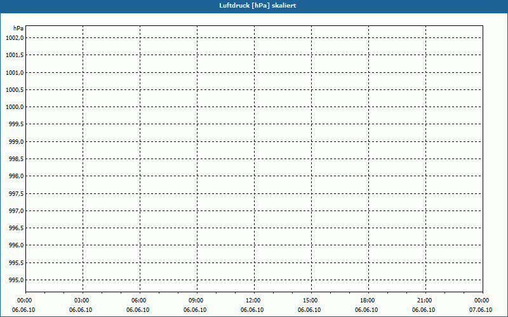
Task: Click the 996,5 y-axis label
Action: pyautogui.click(x=16, y=228)
